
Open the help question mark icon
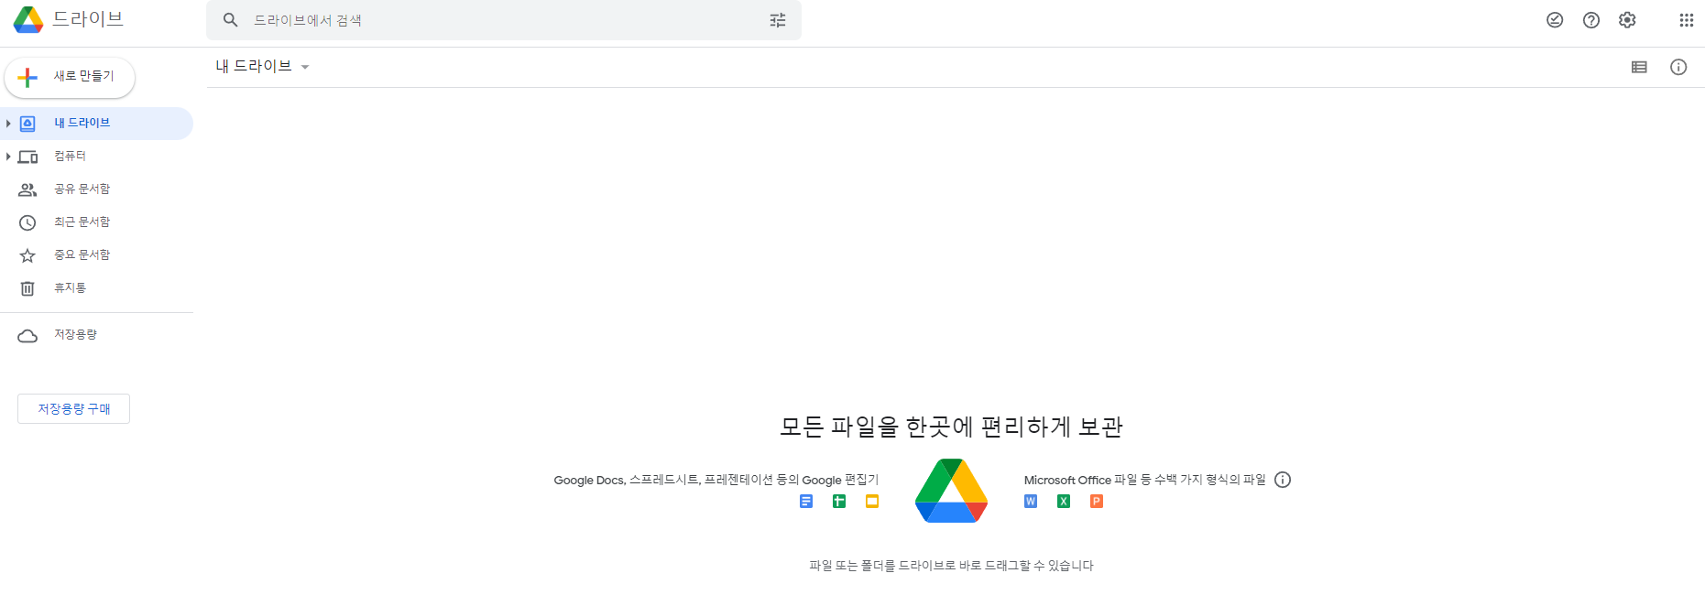coord(1591,20)
